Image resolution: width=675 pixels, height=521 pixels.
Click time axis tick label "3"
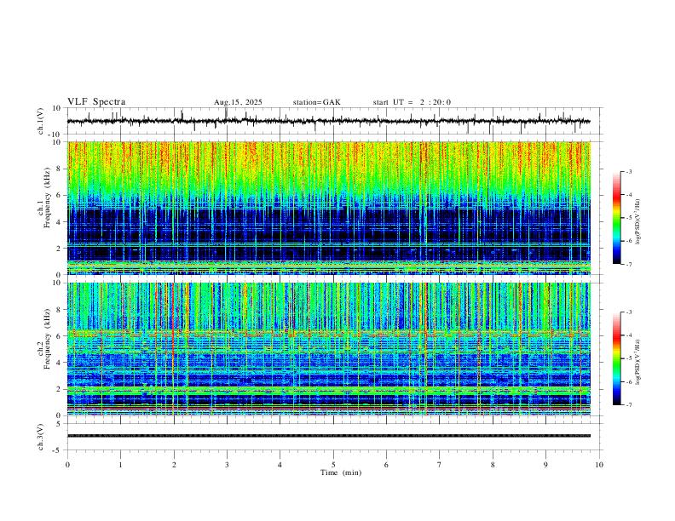(227, 465)
